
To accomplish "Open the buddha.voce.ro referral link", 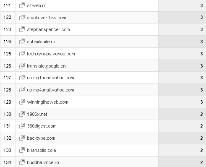I will tap(43, 162).
